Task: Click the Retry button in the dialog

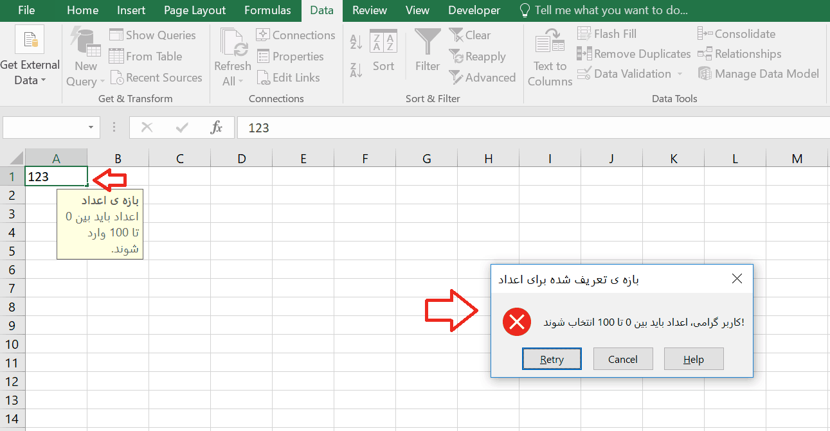Action: coord(552,358)
